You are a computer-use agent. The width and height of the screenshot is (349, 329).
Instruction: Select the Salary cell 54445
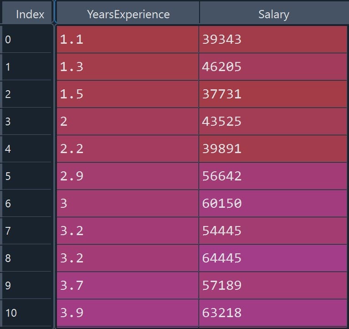[x=272, y=231]
